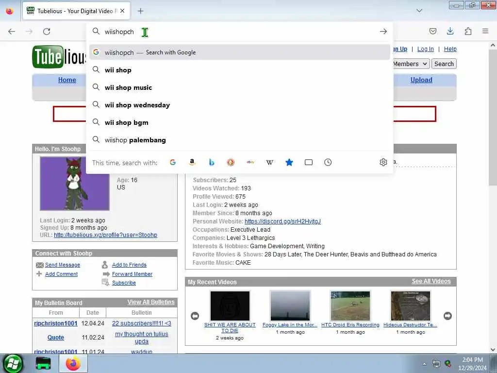Click the Add Comment link
The height and width of the screenshot is (373, 497).
61,274
